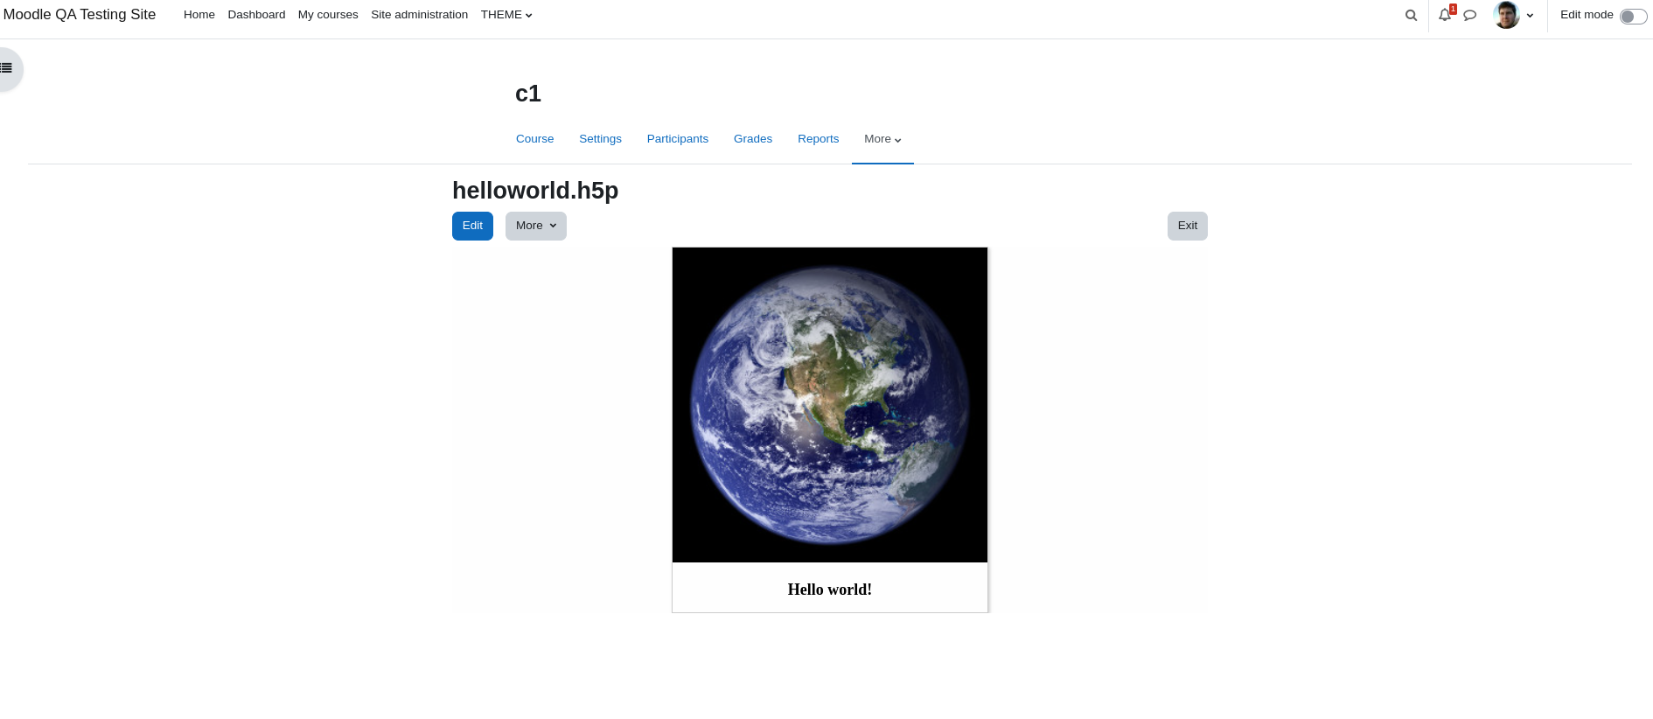Open the notifications bell icon
This screenshot has height=719, width=1653.
click(x=1445, y=15)
